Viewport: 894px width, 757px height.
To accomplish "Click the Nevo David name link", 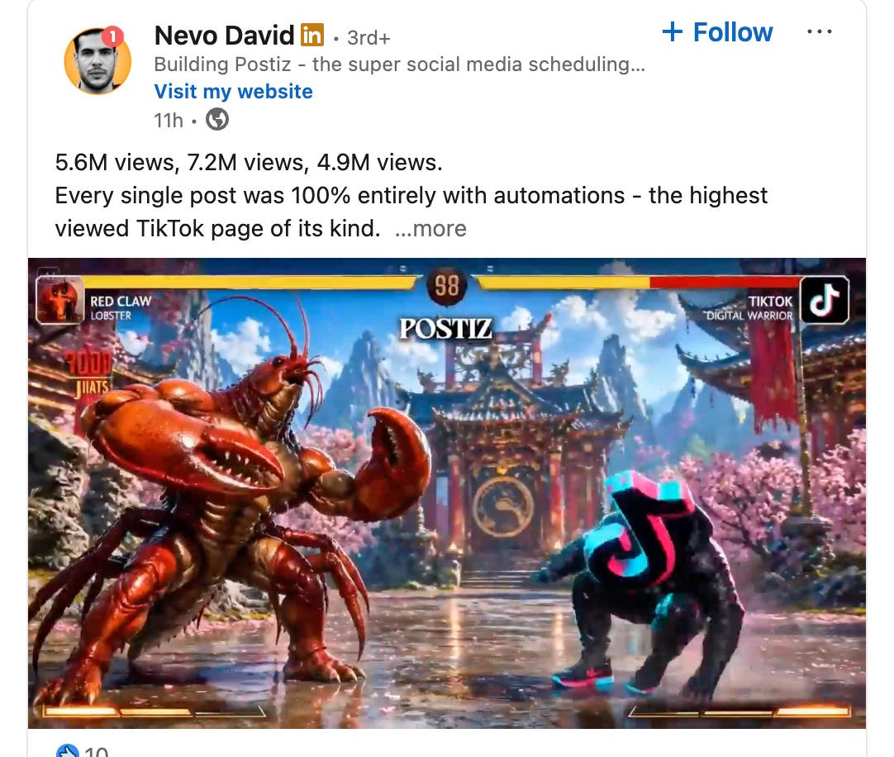I will coord(224,36).
